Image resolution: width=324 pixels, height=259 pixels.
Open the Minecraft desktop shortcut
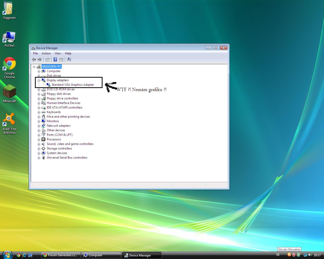(x=9, y=94)
